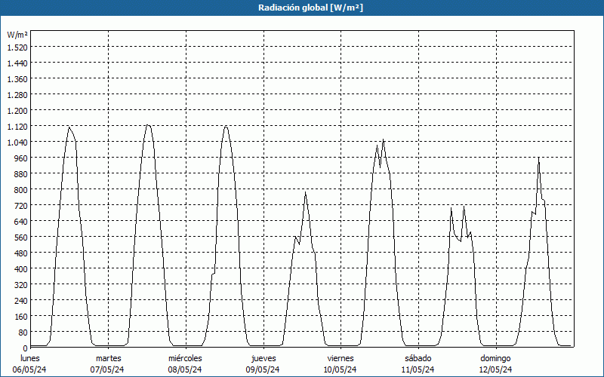604x377 pixels.
Task: Select the 400 y-axis value
Action: [x=21, y=269]
